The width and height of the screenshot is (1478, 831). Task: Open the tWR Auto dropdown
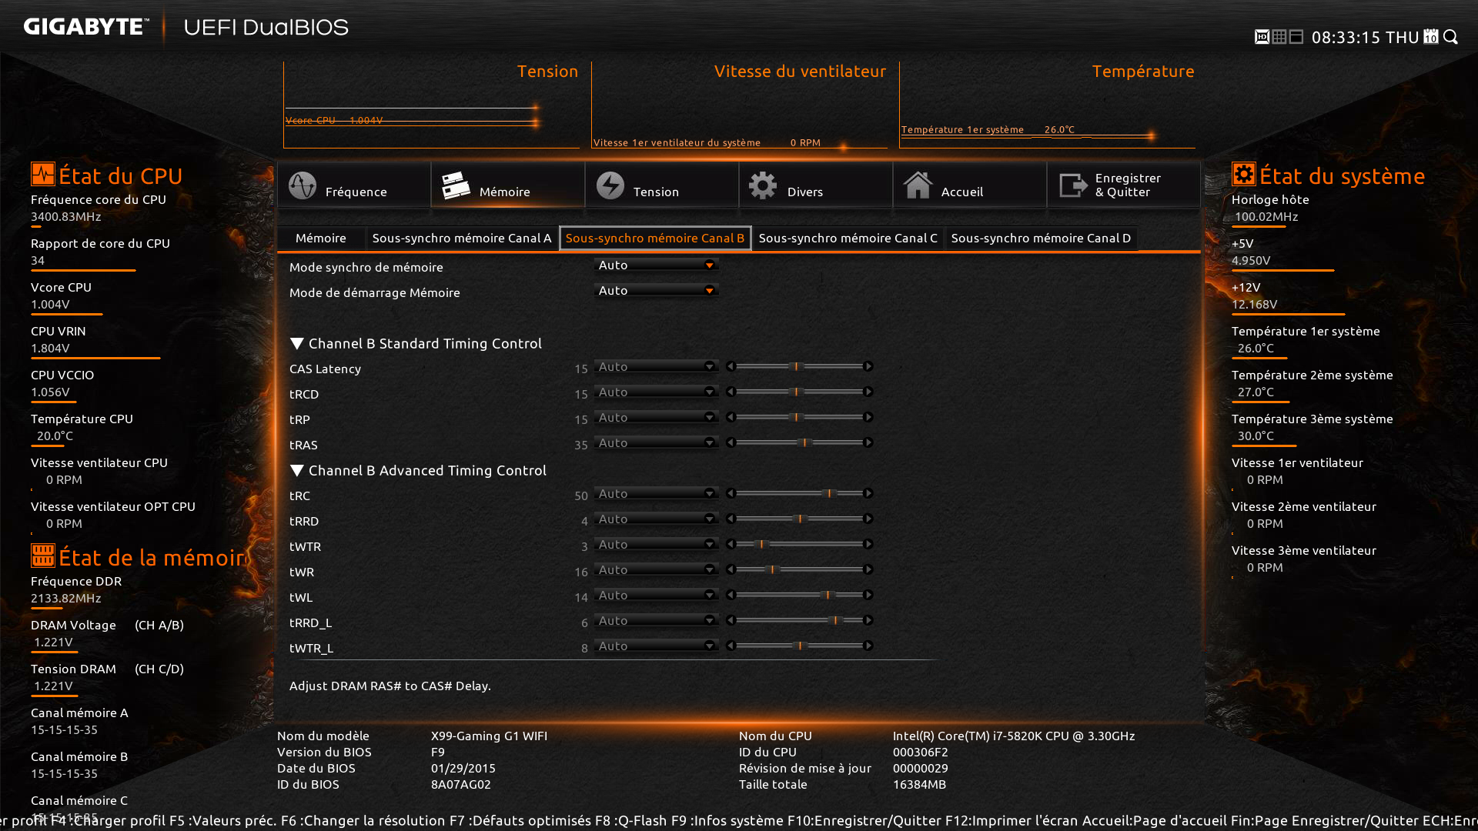pos(657,570)
